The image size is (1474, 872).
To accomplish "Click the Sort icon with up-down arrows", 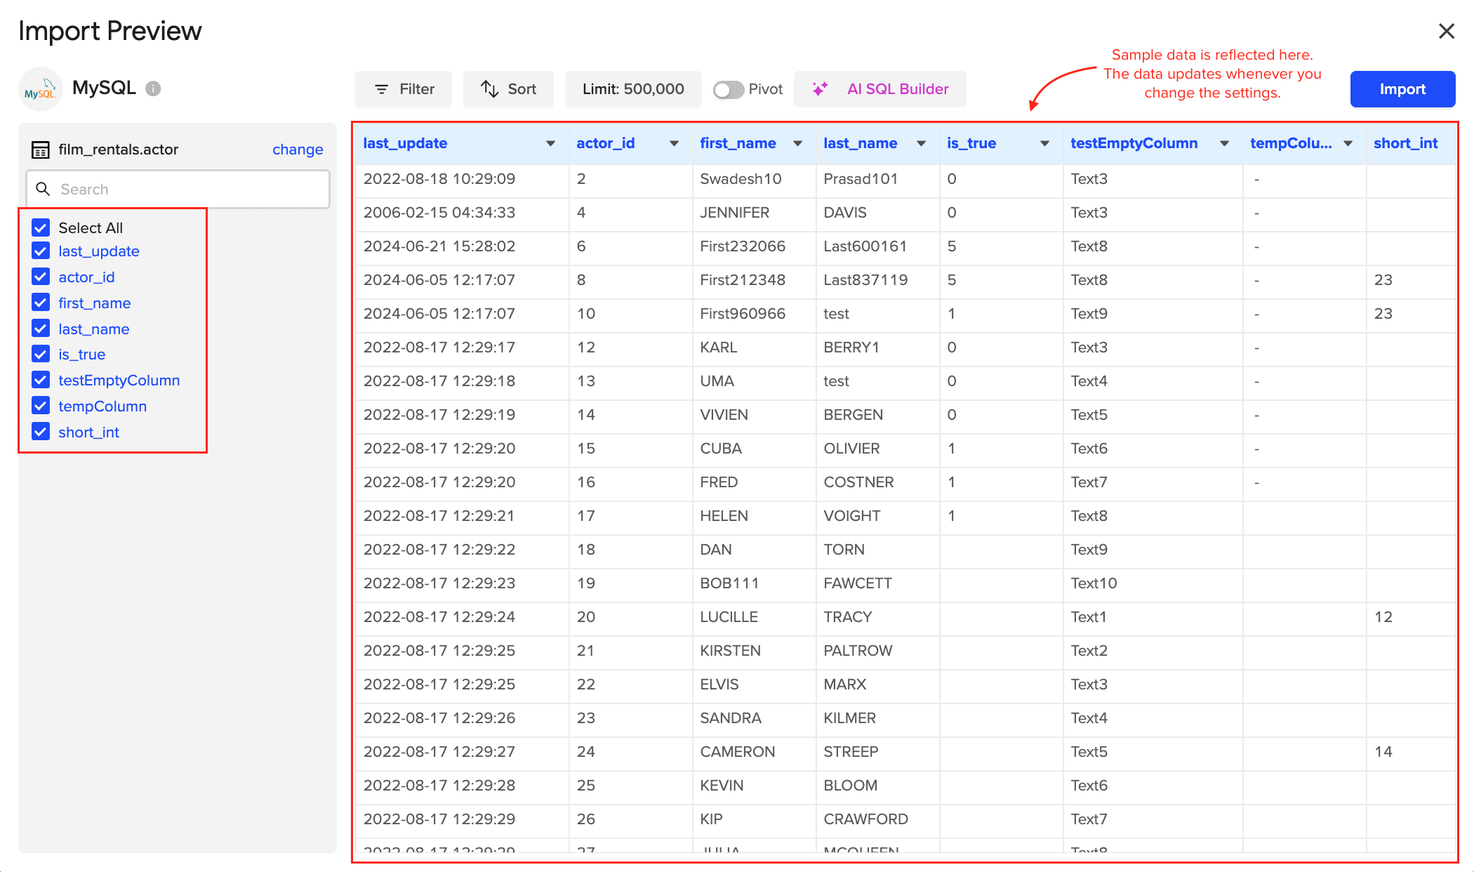I will [489, 89].
